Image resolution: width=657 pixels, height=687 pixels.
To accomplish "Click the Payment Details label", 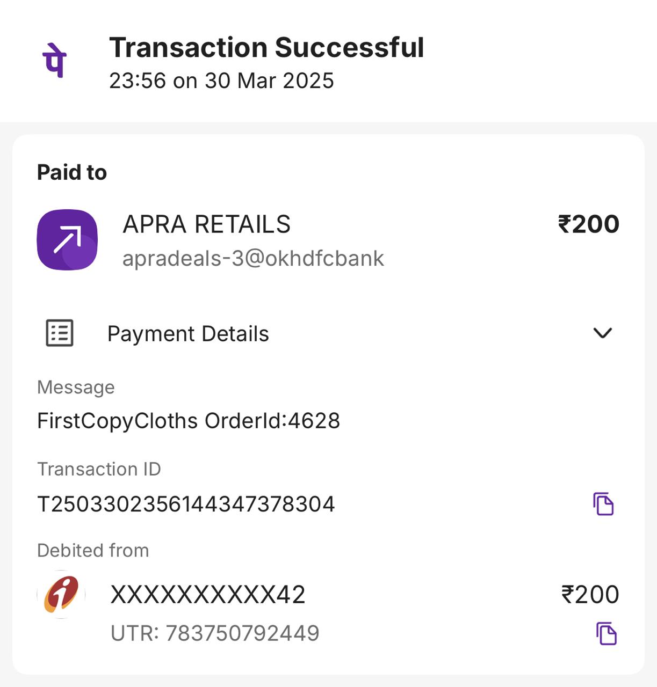I will (x=188, y=334).
